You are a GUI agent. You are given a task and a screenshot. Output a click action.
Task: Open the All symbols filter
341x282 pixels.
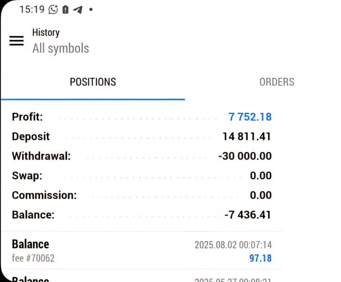[x=61, y=48]
